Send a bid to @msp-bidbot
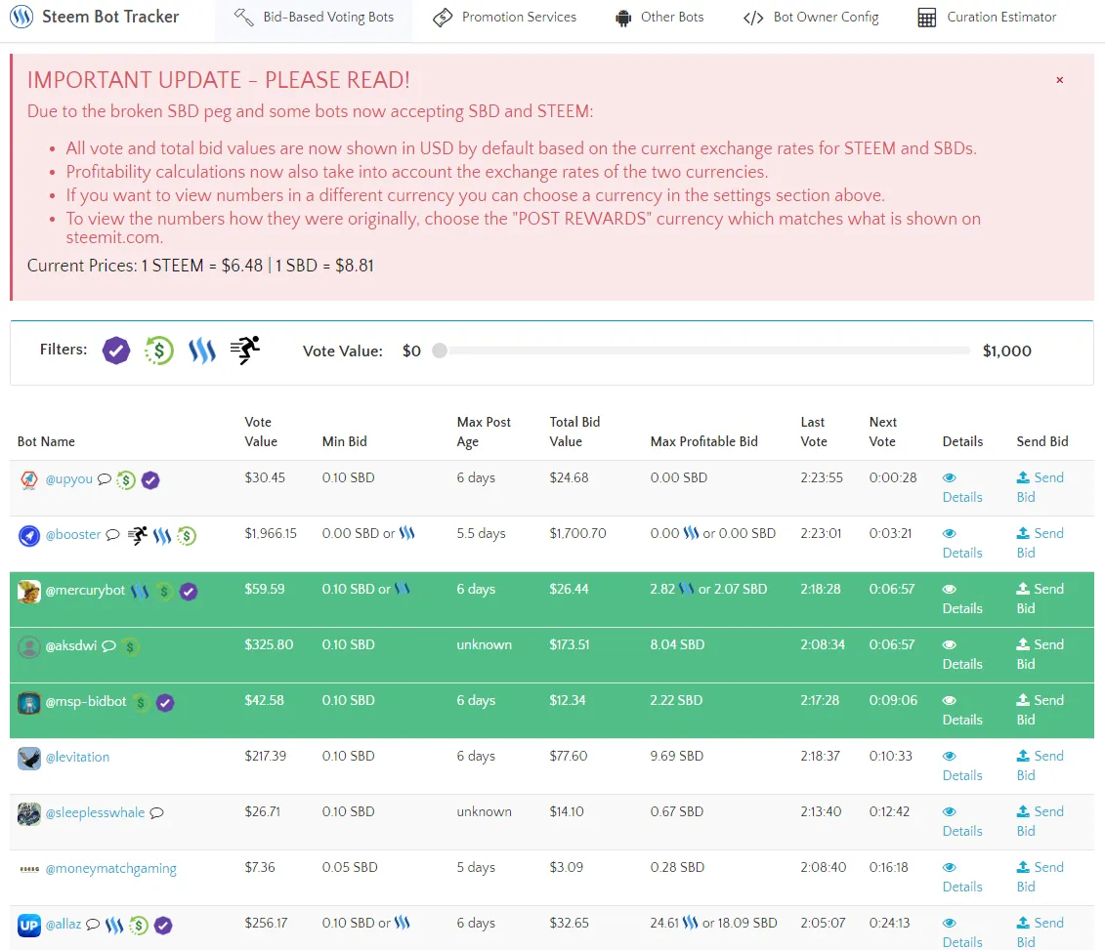Image resolution: width=1105 pixels, height=950 pixels. coord(1040,710)
